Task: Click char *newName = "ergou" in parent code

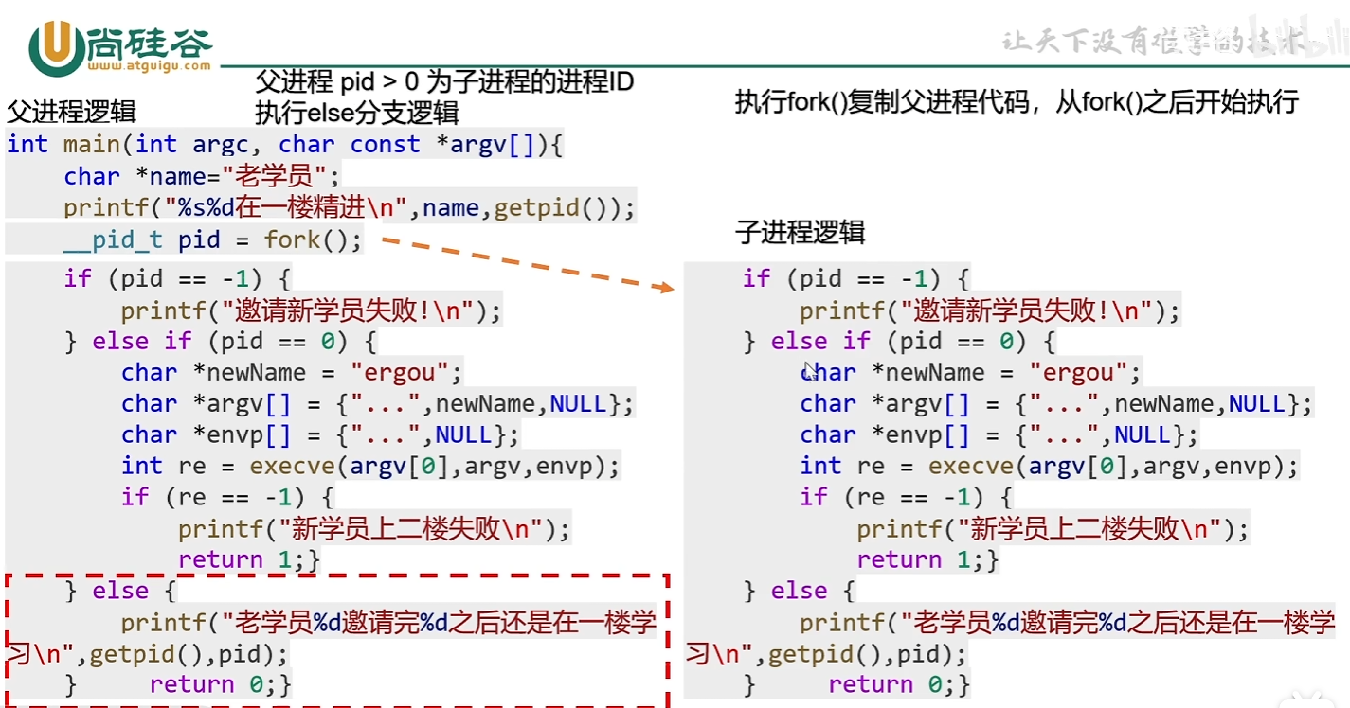Action: (x=293, y=372)
